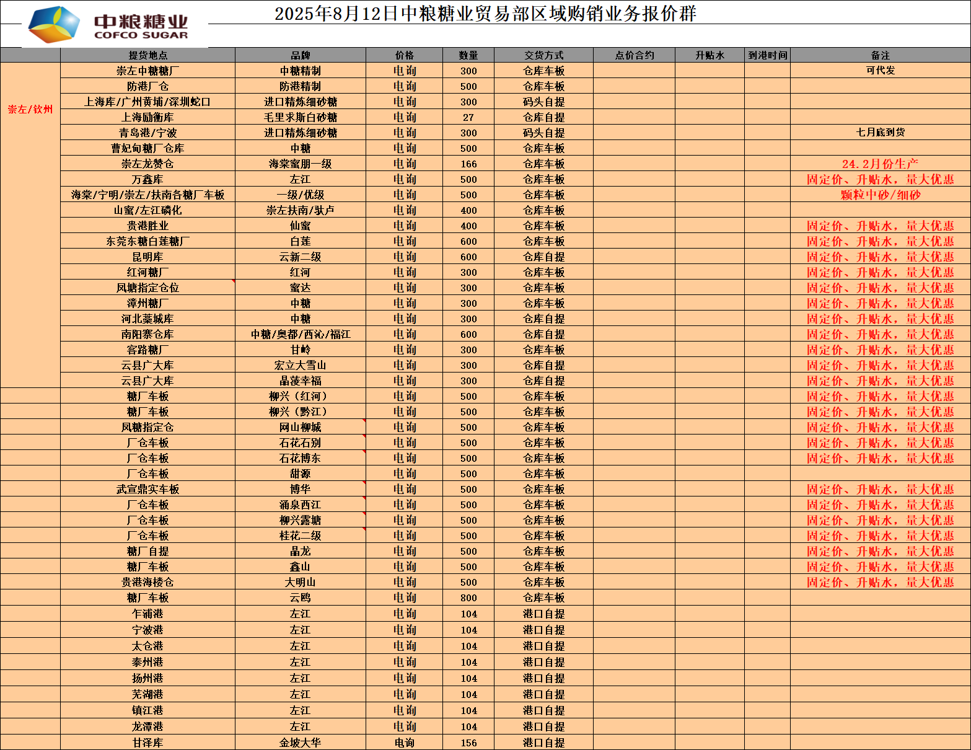Select the 毛里求斯白砂糖 brand cell

[300, 117]
